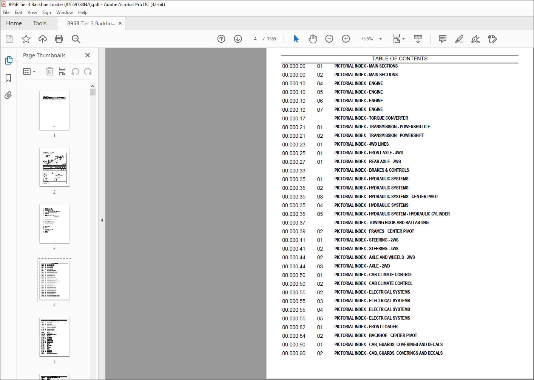Click 'PICTORIAL INDEX - AXLE - 2WD' entry
This screenshot has width=534, height=380.
pos(362,266)
